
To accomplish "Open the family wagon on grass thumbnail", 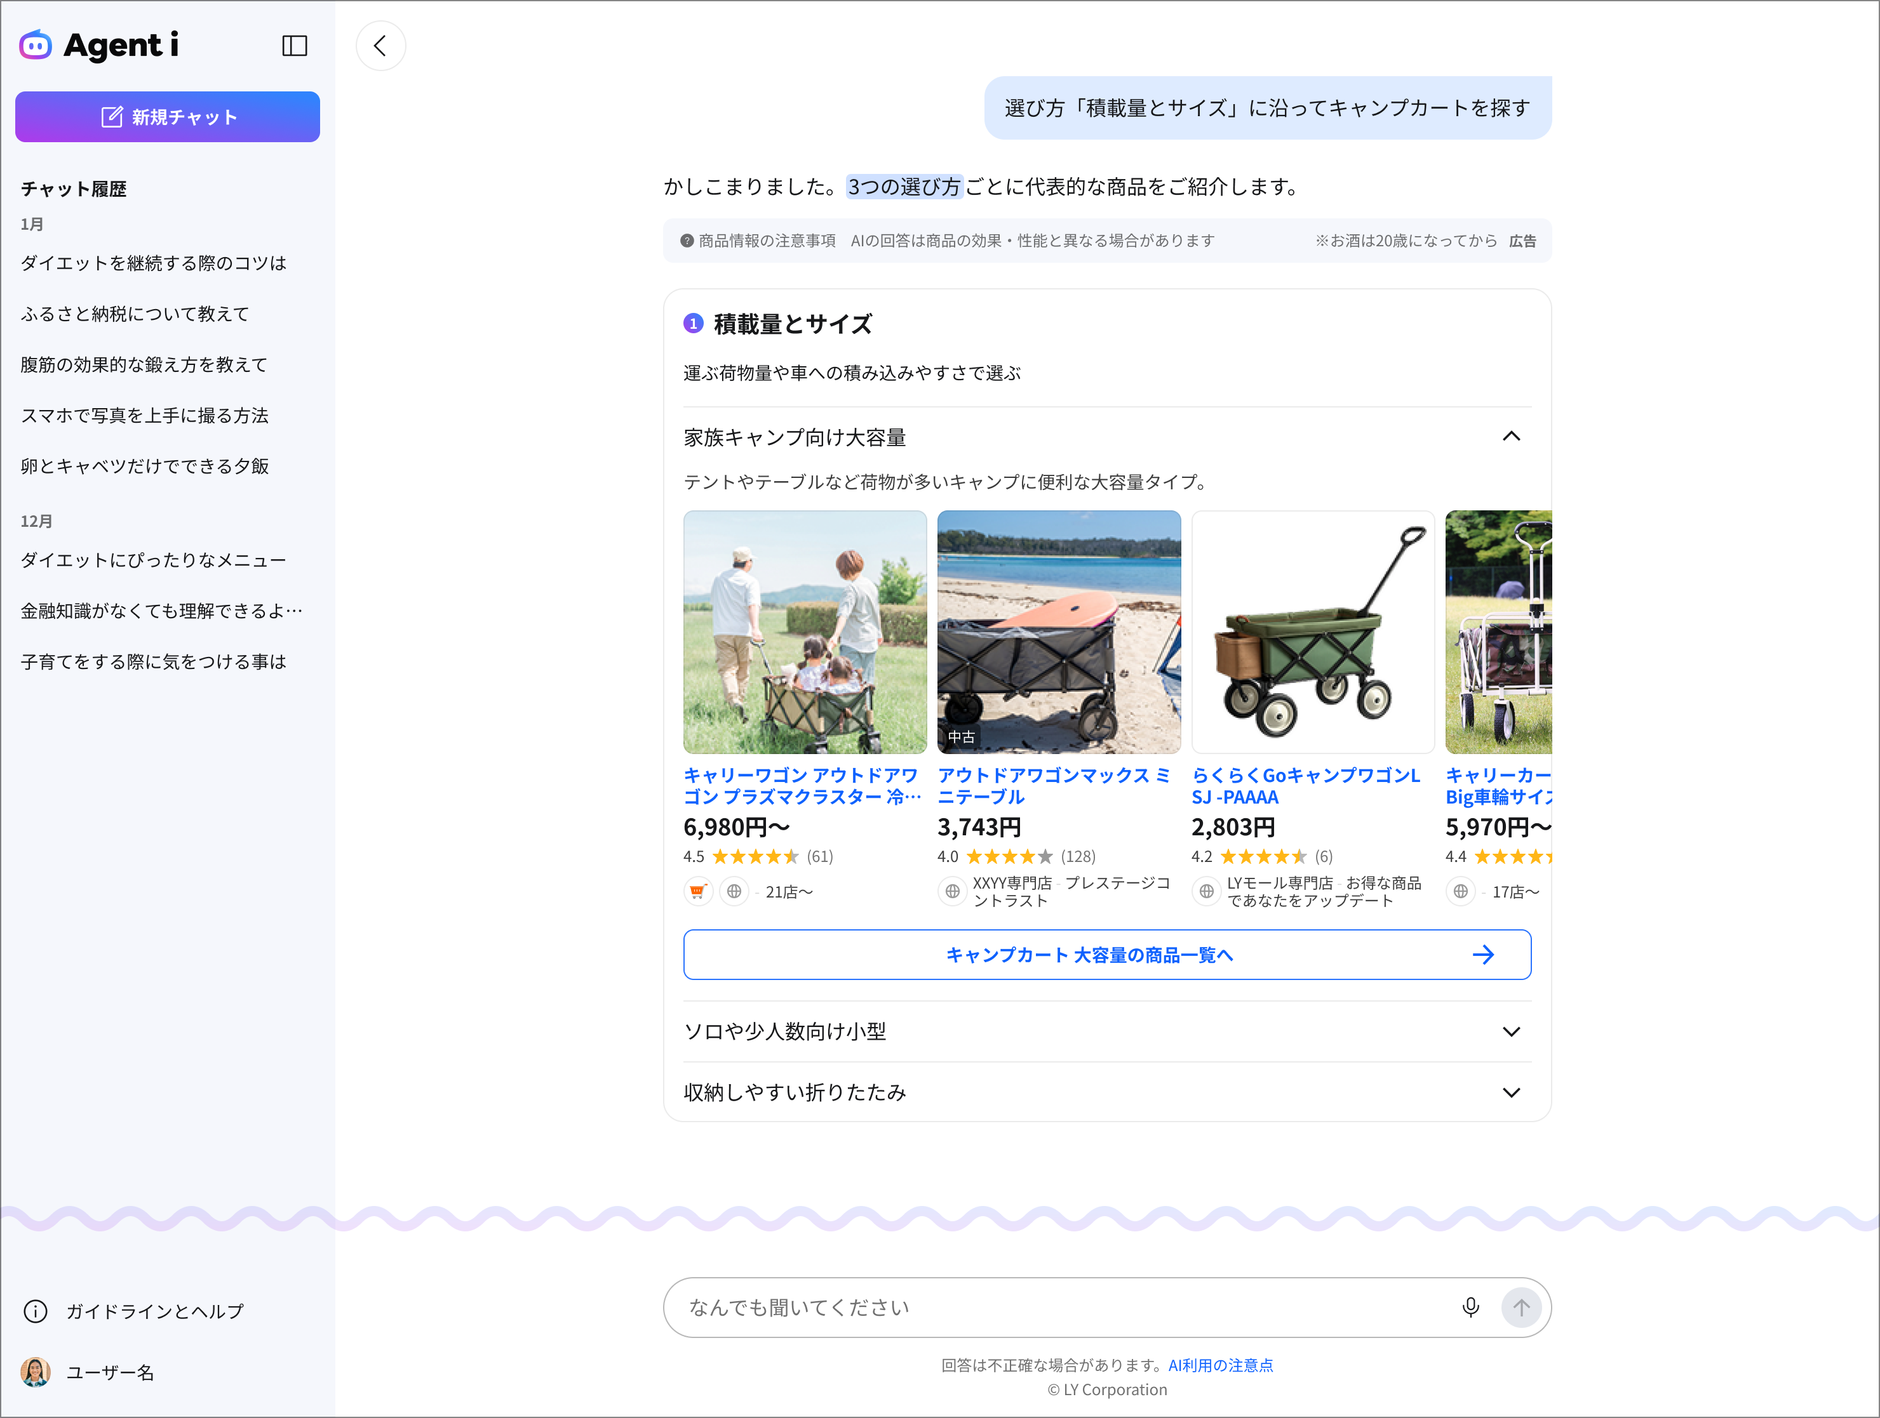I will tap(804, 632).
